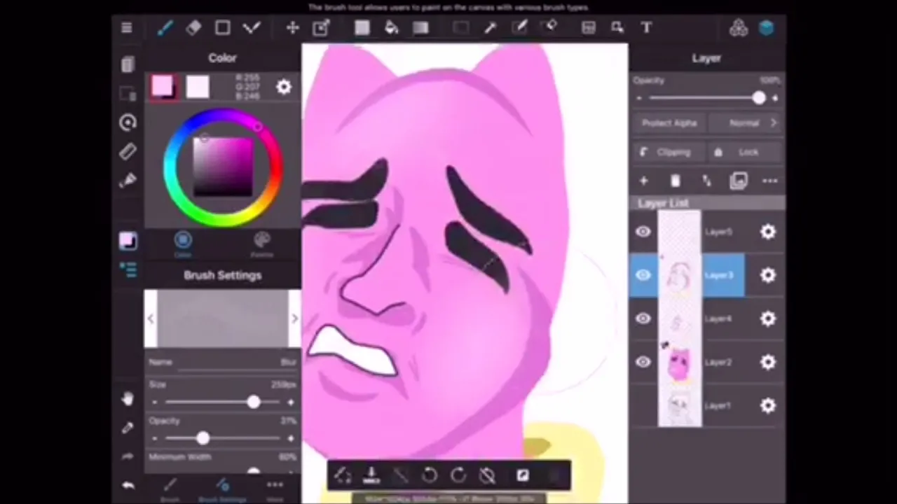Screen dimensions: 897x504
Task: Open the More bottom tab
Action: point(275,490)
